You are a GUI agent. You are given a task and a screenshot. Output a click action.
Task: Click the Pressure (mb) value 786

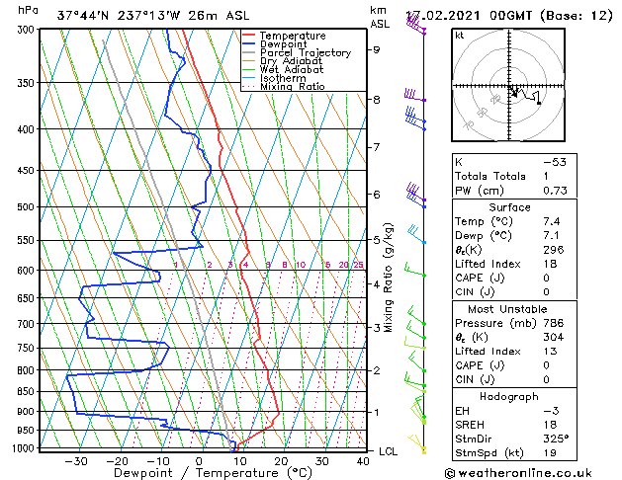coord(554,323)
